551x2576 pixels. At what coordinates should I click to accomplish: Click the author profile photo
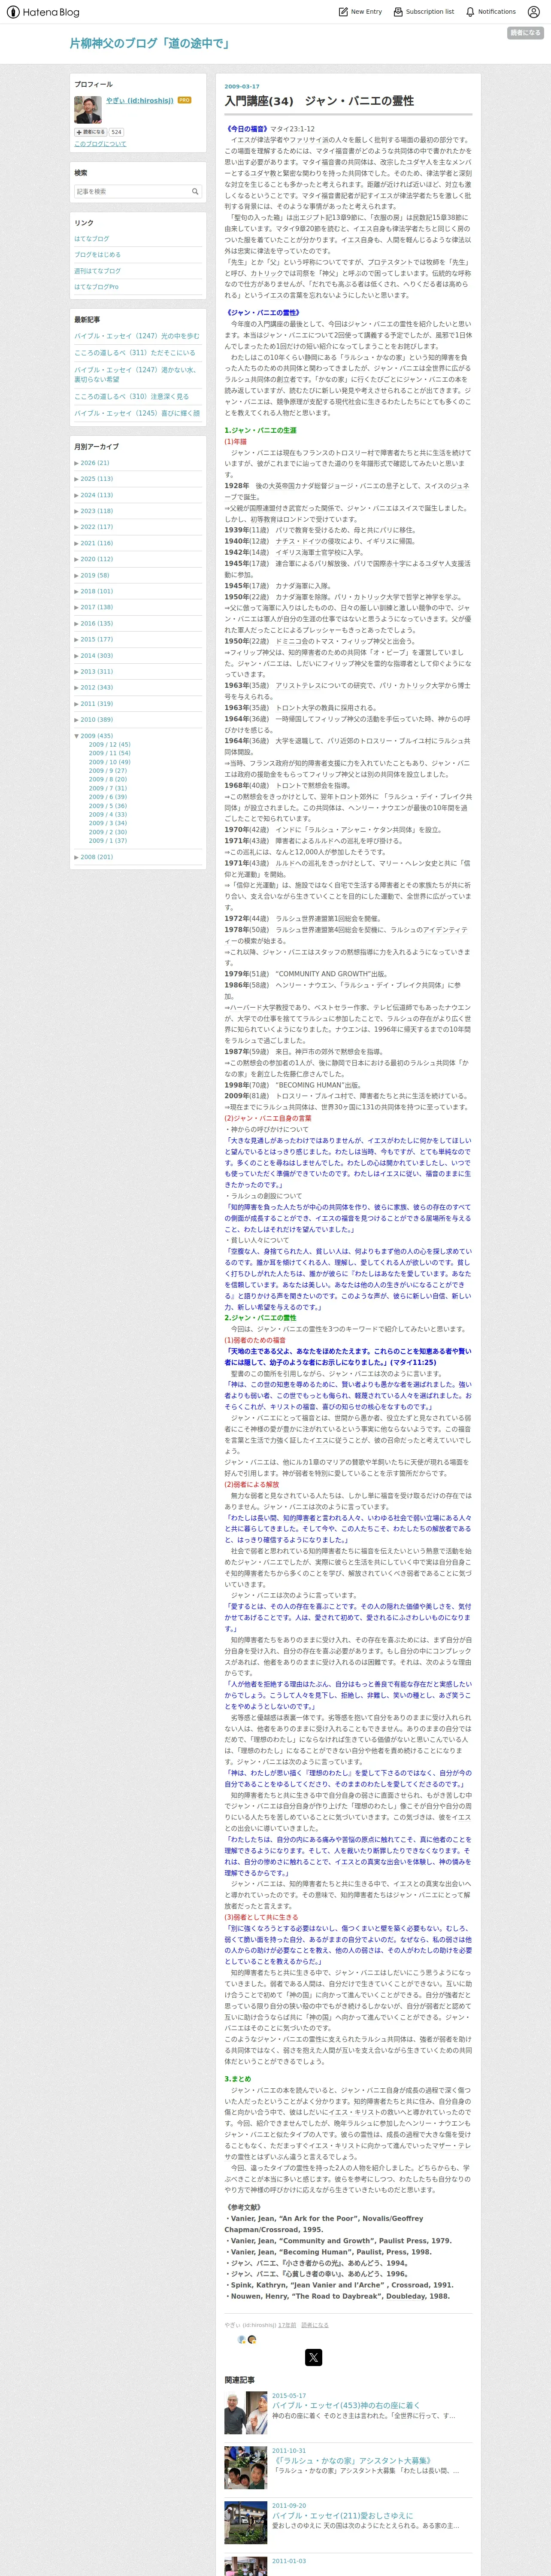87,109
